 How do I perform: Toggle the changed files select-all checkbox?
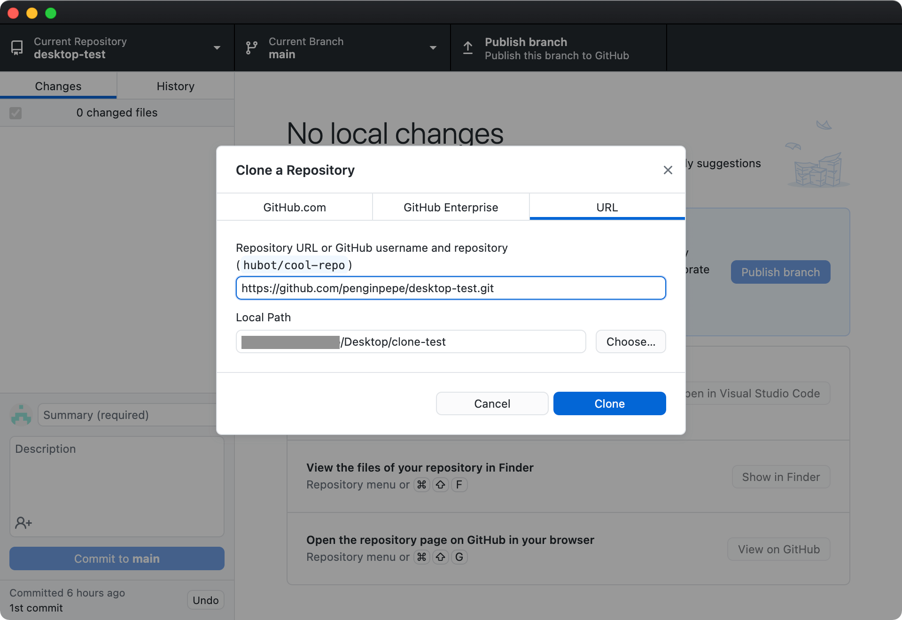[16, 113]
